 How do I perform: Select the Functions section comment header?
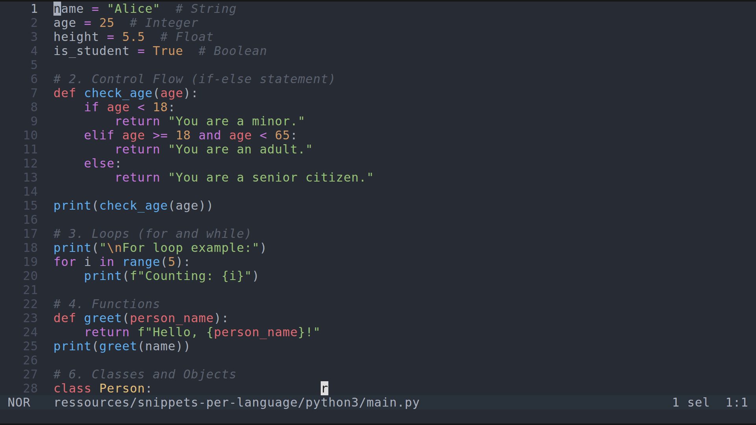[x=106, y=304]
